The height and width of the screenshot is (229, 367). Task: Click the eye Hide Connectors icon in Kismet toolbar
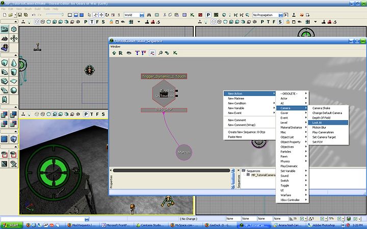point(129,53)
